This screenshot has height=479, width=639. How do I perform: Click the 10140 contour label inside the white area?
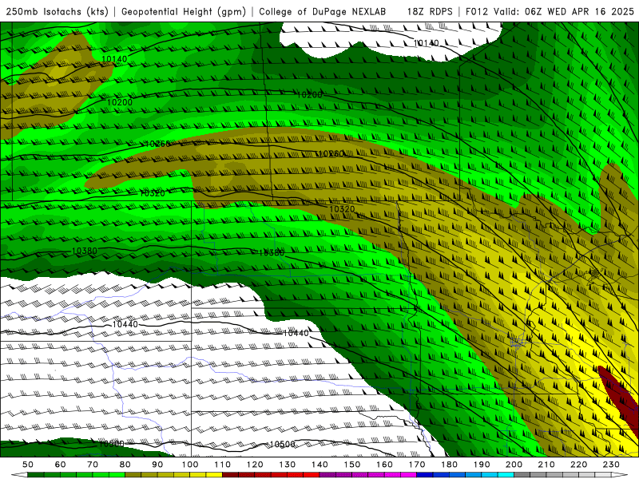pyautogui.click(x=427, y=43)
